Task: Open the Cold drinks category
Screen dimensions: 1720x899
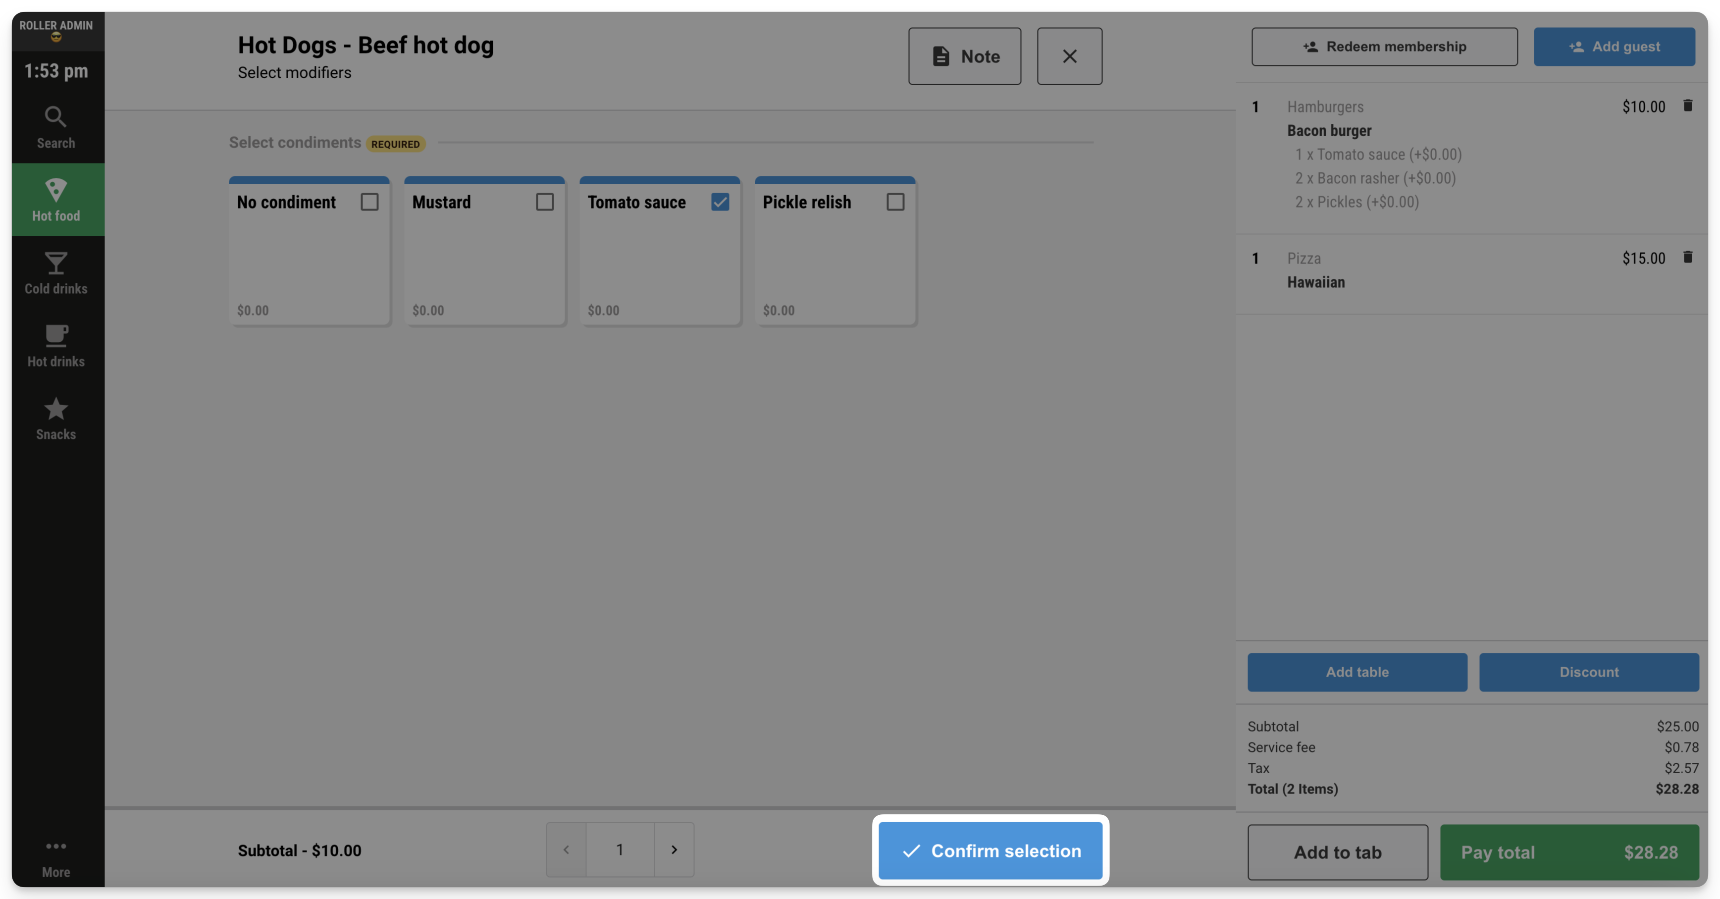Action: pyautogui.click(x=56, y=272)
